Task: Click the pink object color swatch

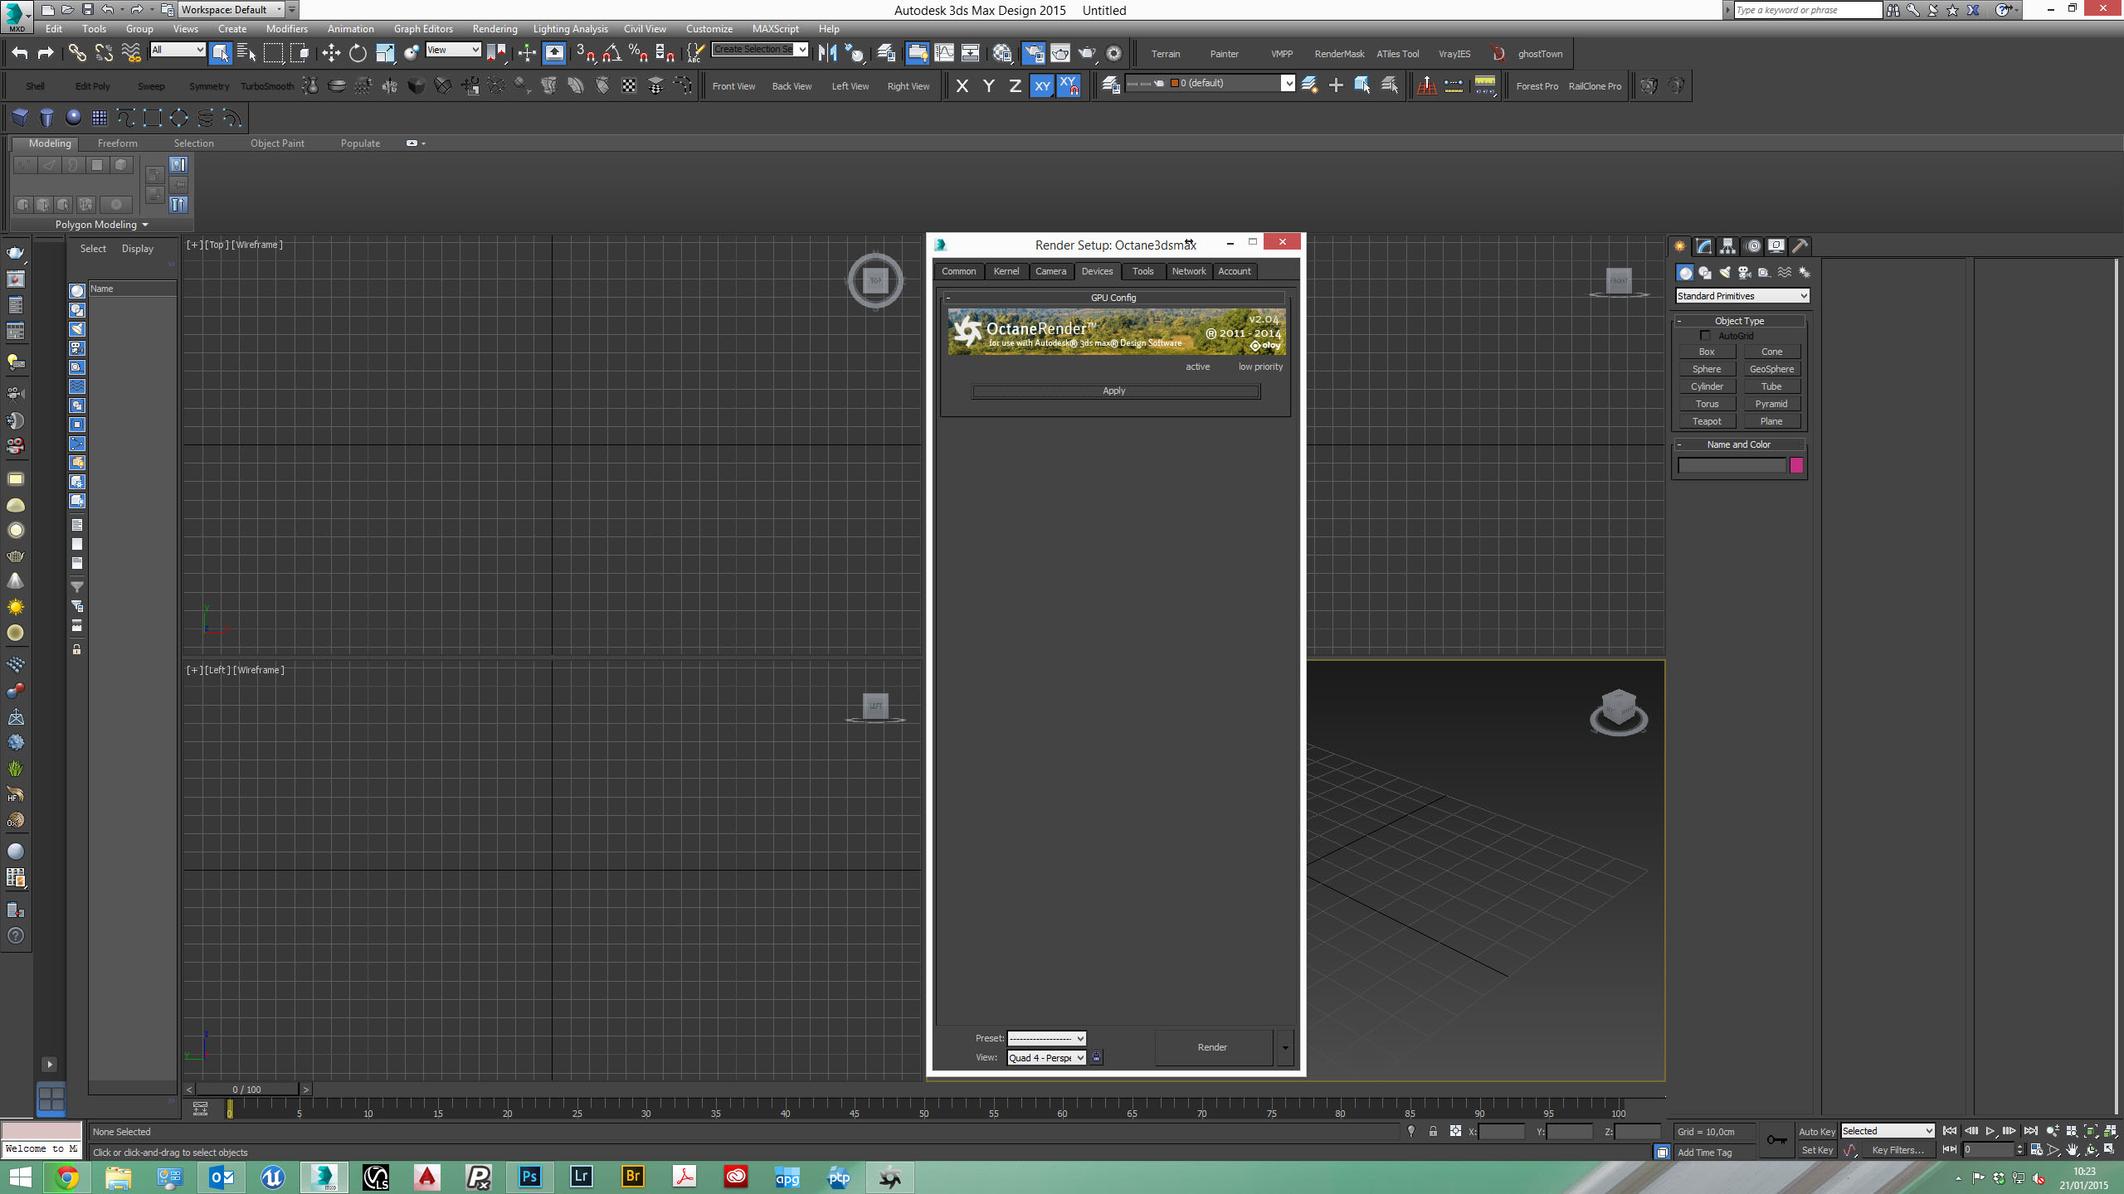Action: pyautogui.click(x=1796, y=465)
